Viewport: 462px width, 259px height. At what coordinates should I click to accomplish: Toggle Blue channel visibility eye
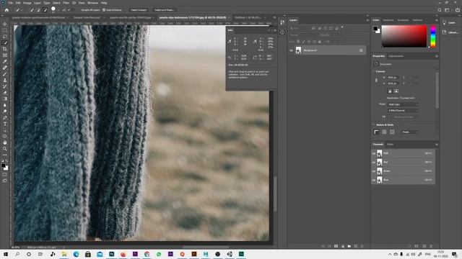click(x=374, y=180)
